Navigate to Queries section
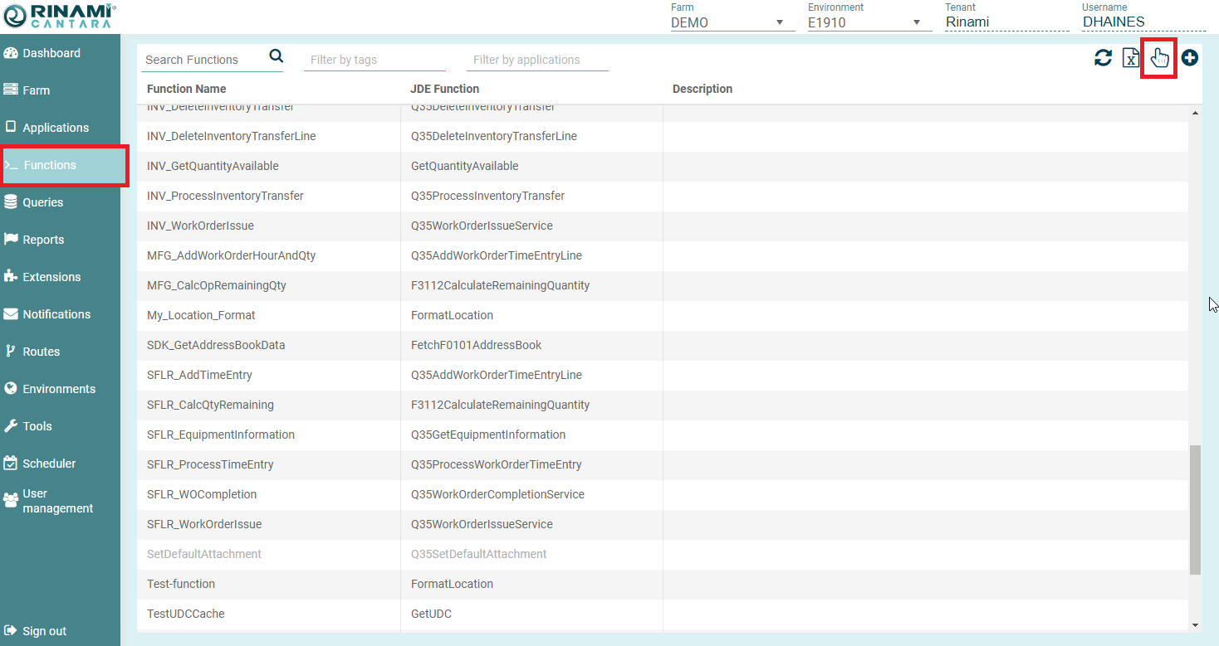Image resolution: width=1219 pixels, height=646 pixels. click(43, 202)
